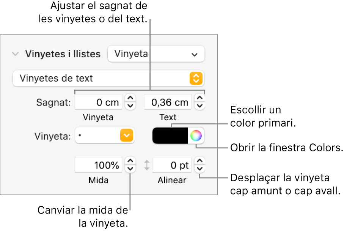Screen dimensions: 355x231
Task: Click the Text indent field showing 0,36 cm
Action: [168, 102]
